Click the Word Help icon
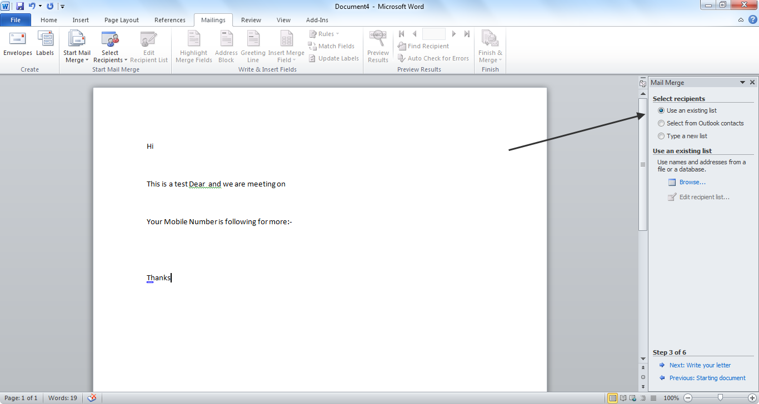 click(x=752, y=20)
